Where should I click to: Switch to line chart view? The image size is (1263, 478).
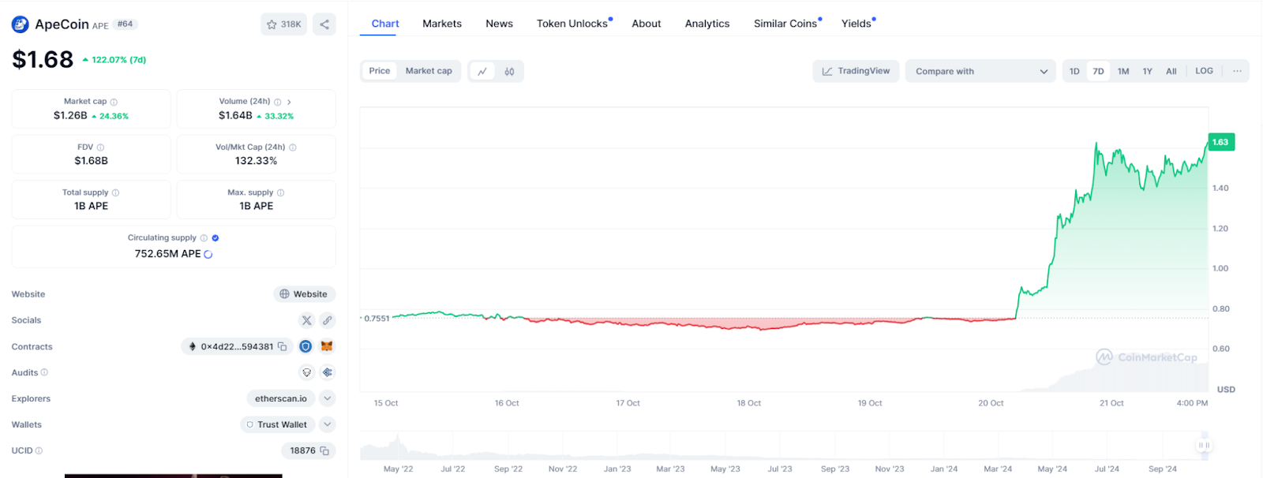pos(482,71)
